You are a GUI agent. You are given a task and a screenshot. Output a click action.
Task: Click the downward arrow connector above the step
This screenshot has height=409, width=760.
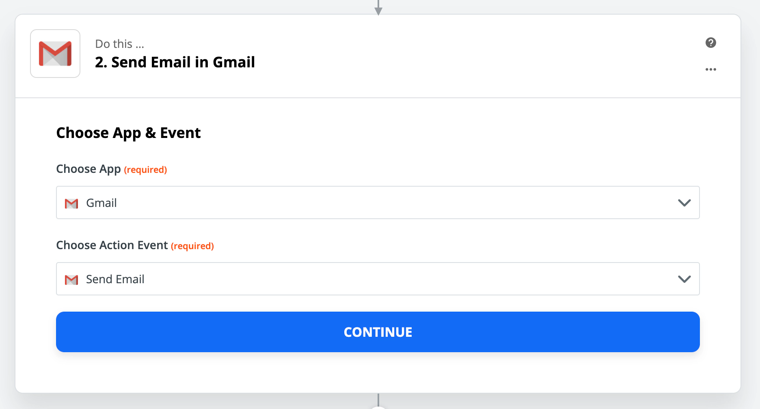click(x=378, y=8)
